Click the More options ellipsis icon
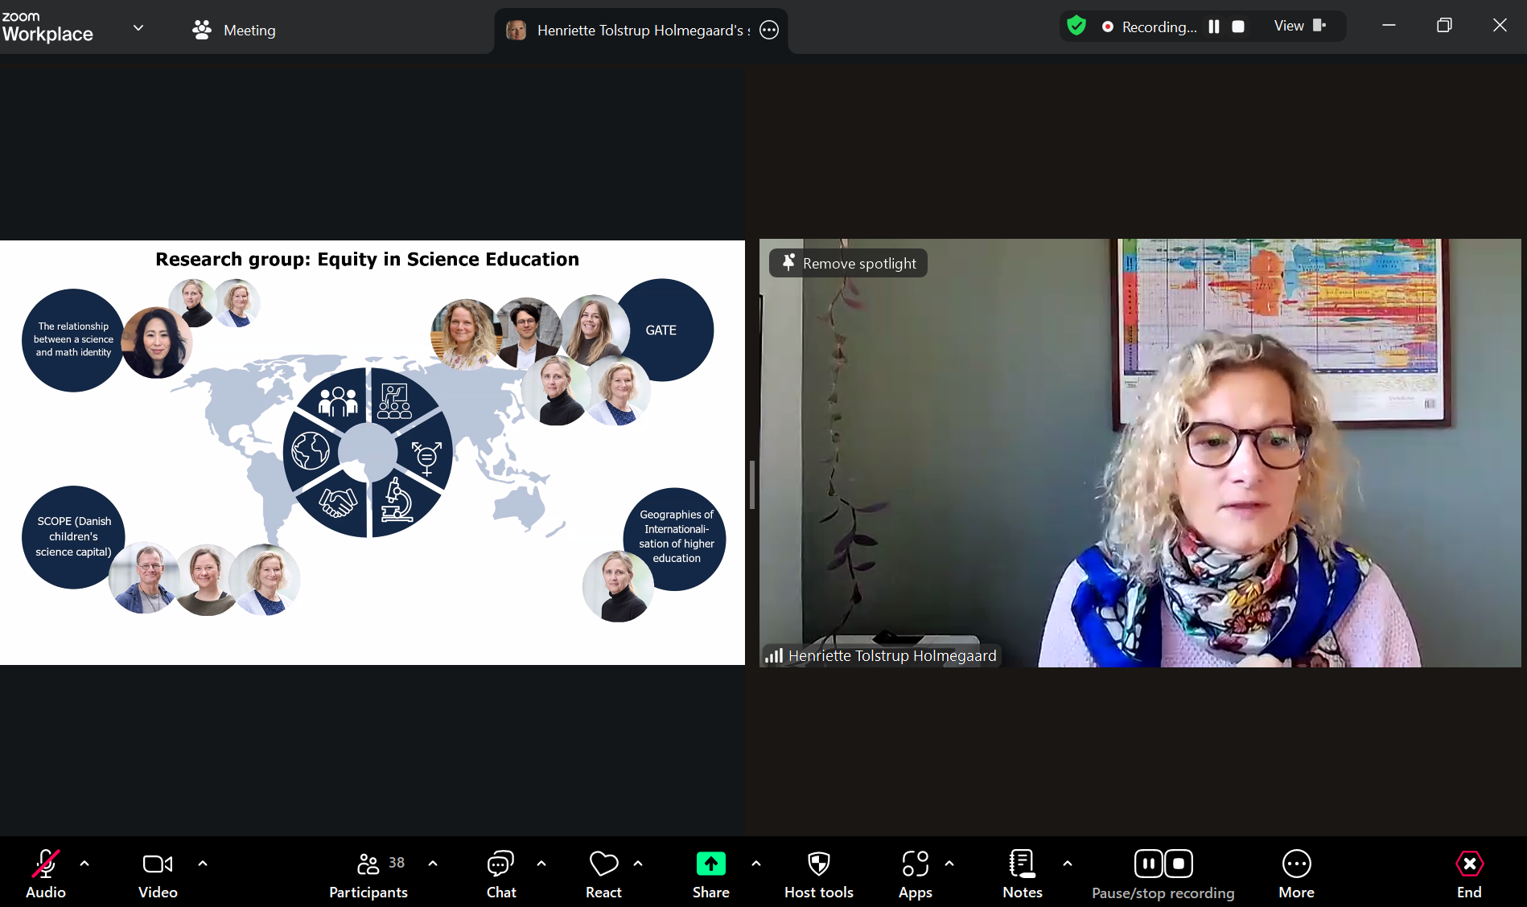Screen dimensions: 1527x907 (x=1296, y=864)
